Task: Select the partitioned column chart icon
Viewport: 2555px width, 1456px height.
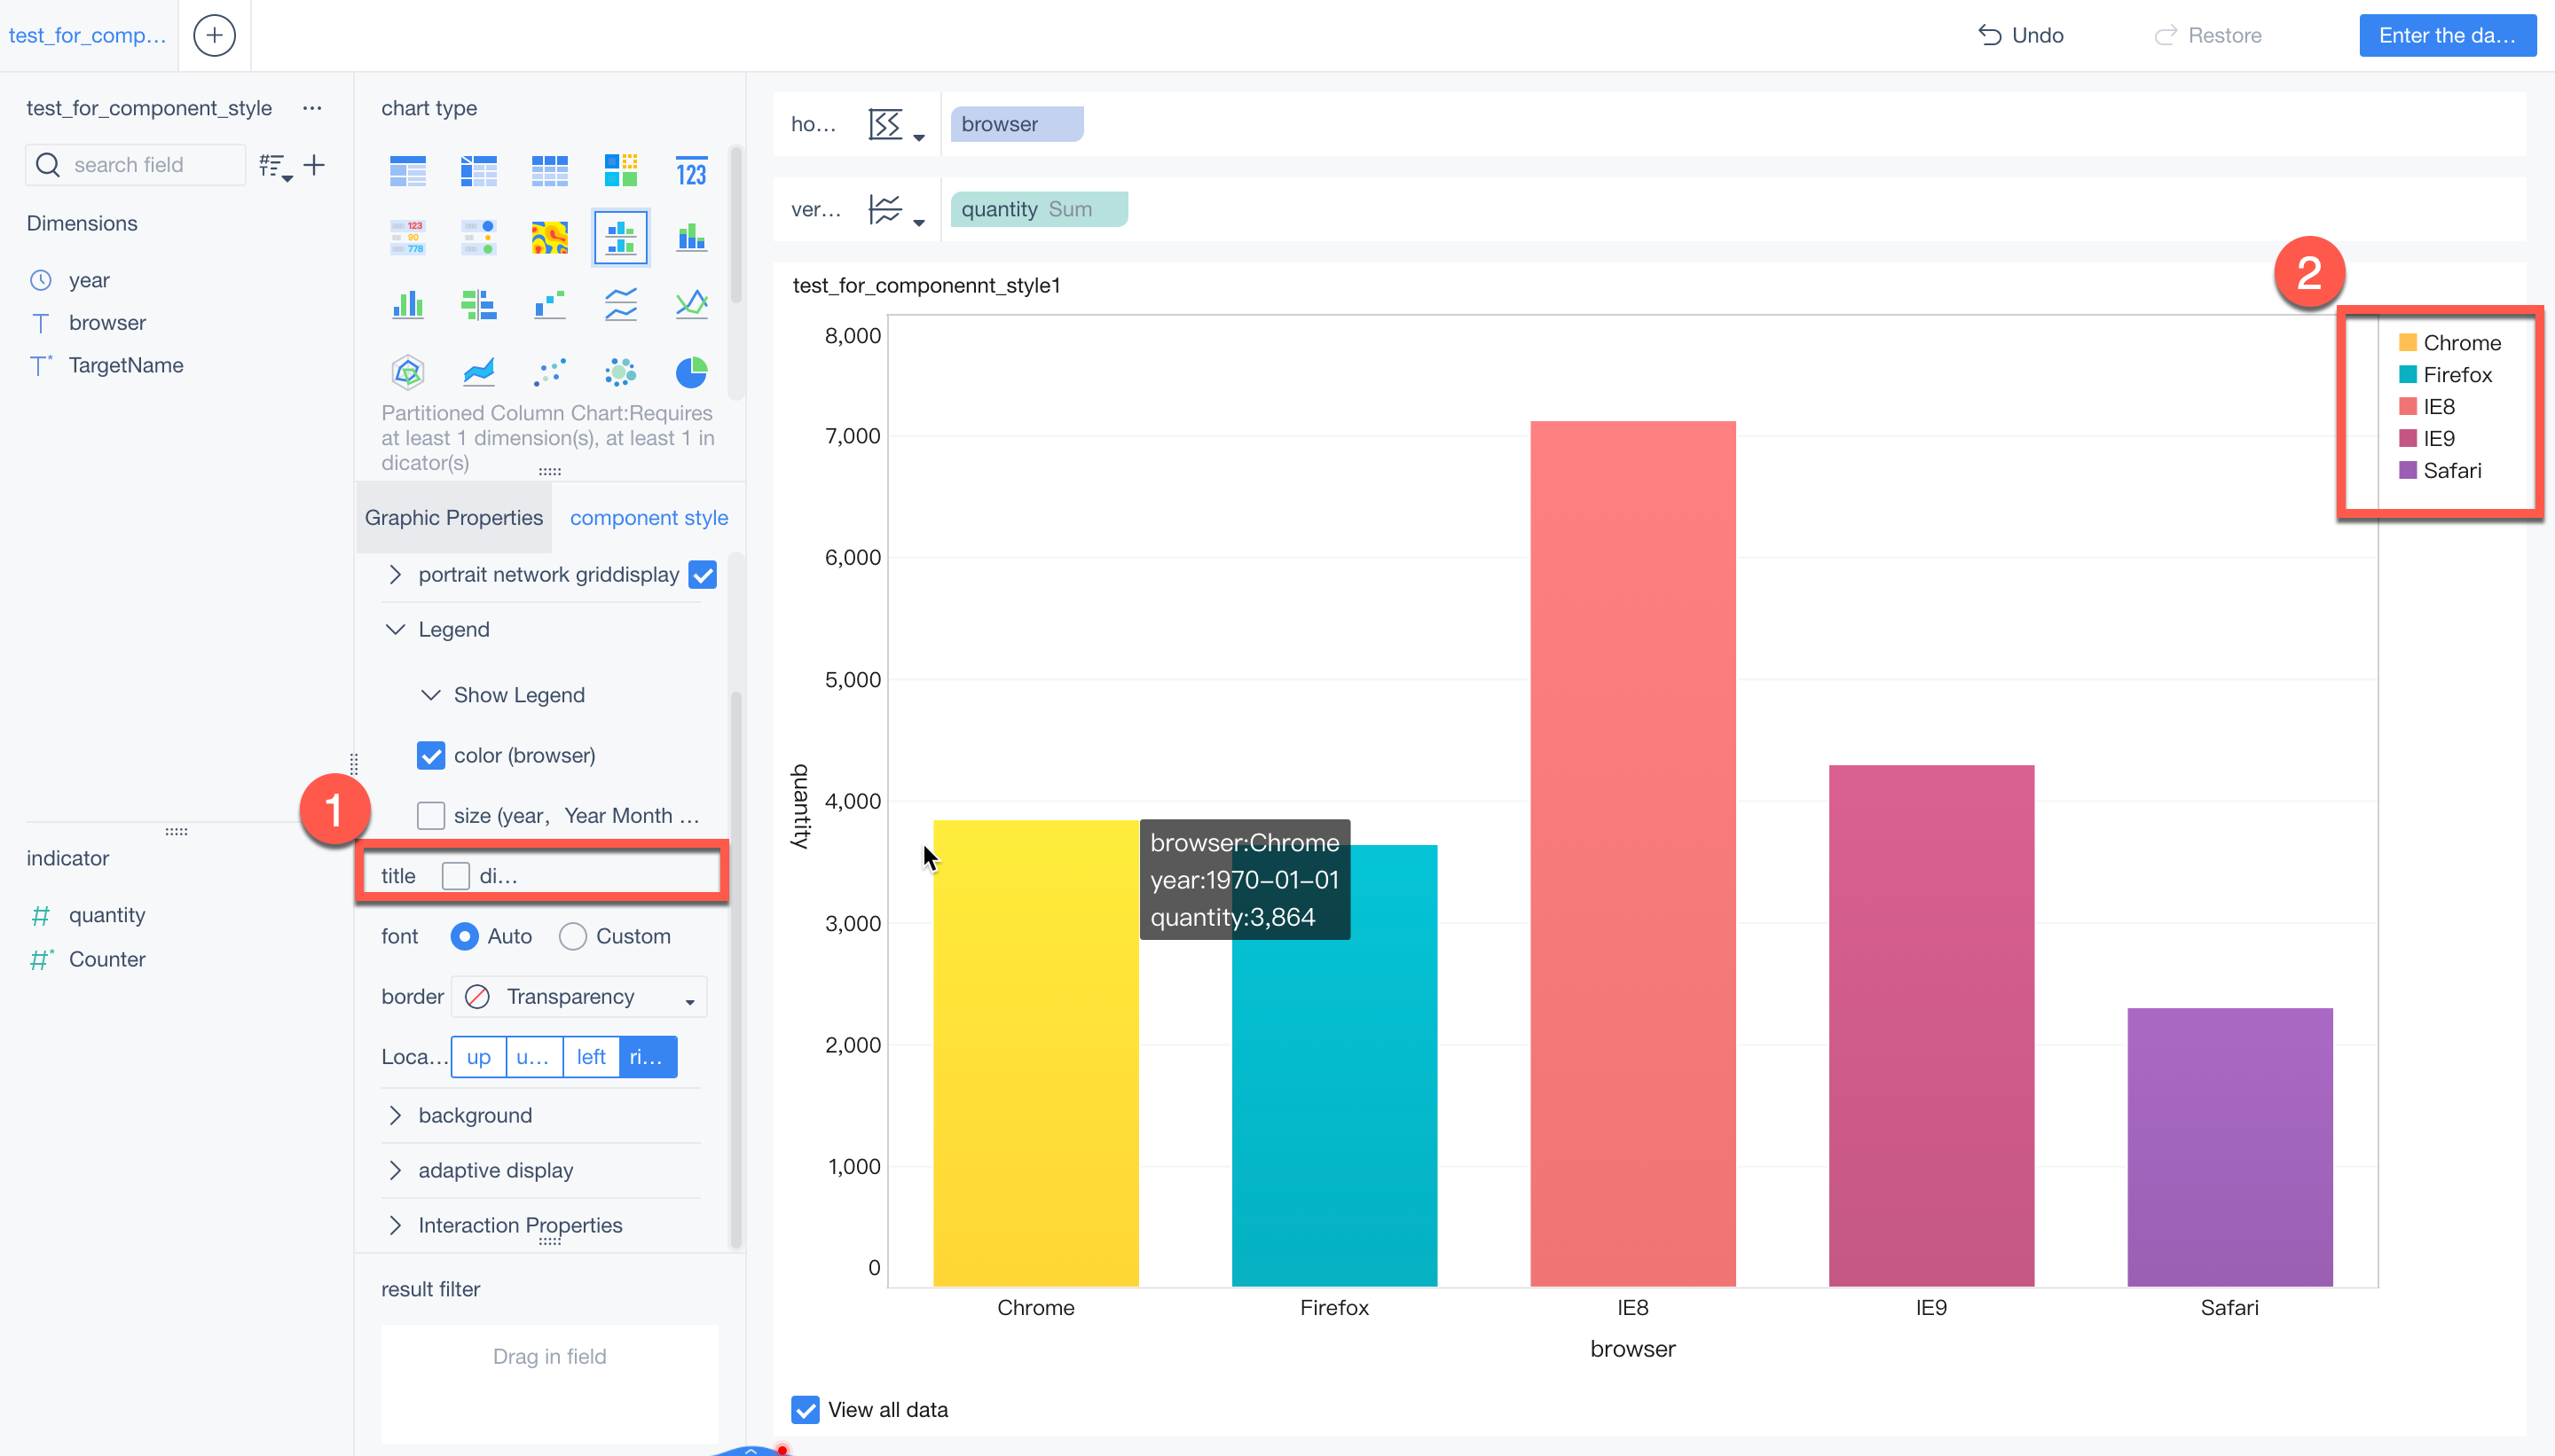Action: 620,237
